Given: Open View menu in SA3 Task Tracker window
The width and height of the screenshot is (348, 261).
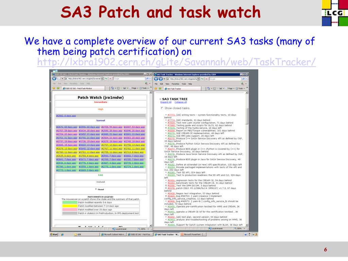Looking at the screenshot, I should tap(167, 84).
